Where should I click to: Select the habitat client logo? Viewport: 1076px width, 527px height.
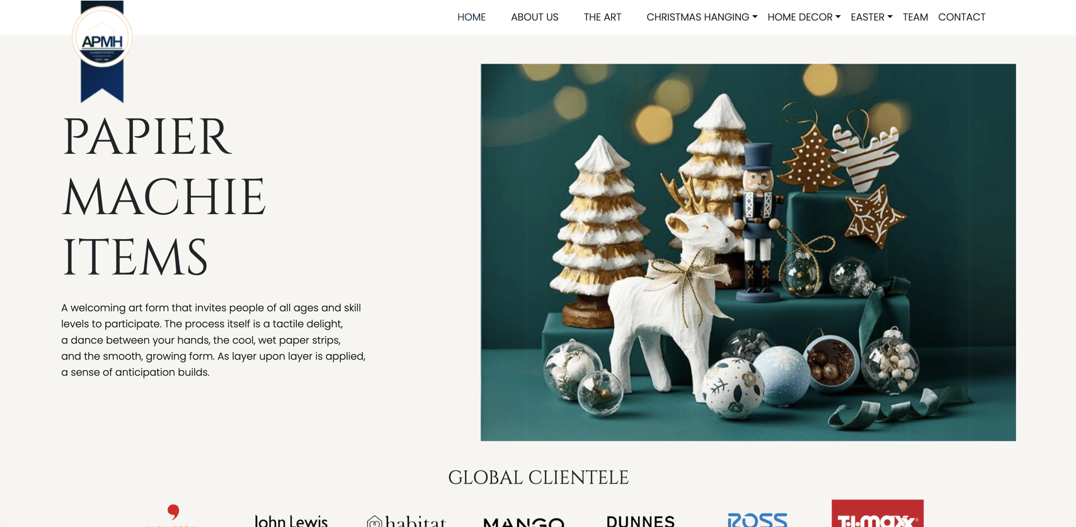407,520
